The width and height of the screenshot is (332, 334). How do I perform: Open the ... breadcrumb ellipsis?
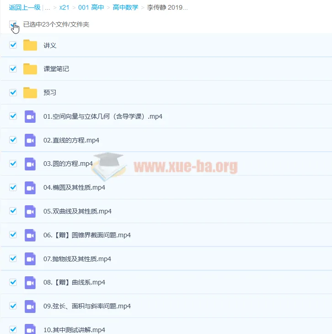pyautogui.click(x=48, y=8)
